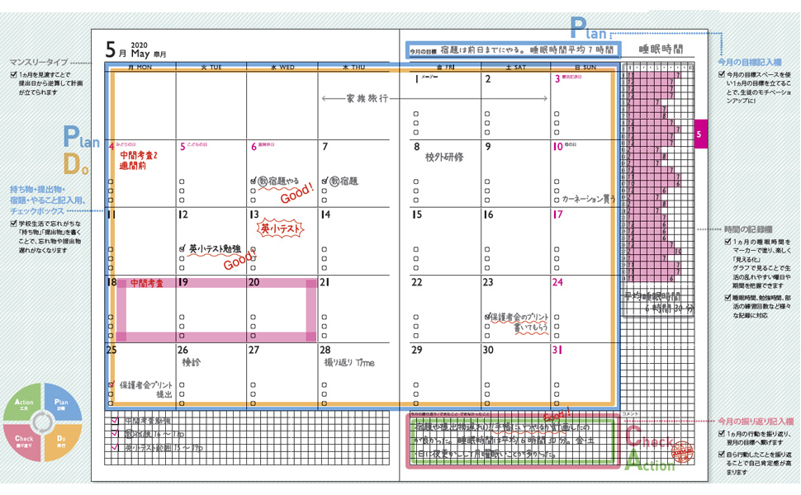The height and width of the screenshot is (495, 801).
Task: Click the large Do label left of calendar
Action: pos(76,165)
